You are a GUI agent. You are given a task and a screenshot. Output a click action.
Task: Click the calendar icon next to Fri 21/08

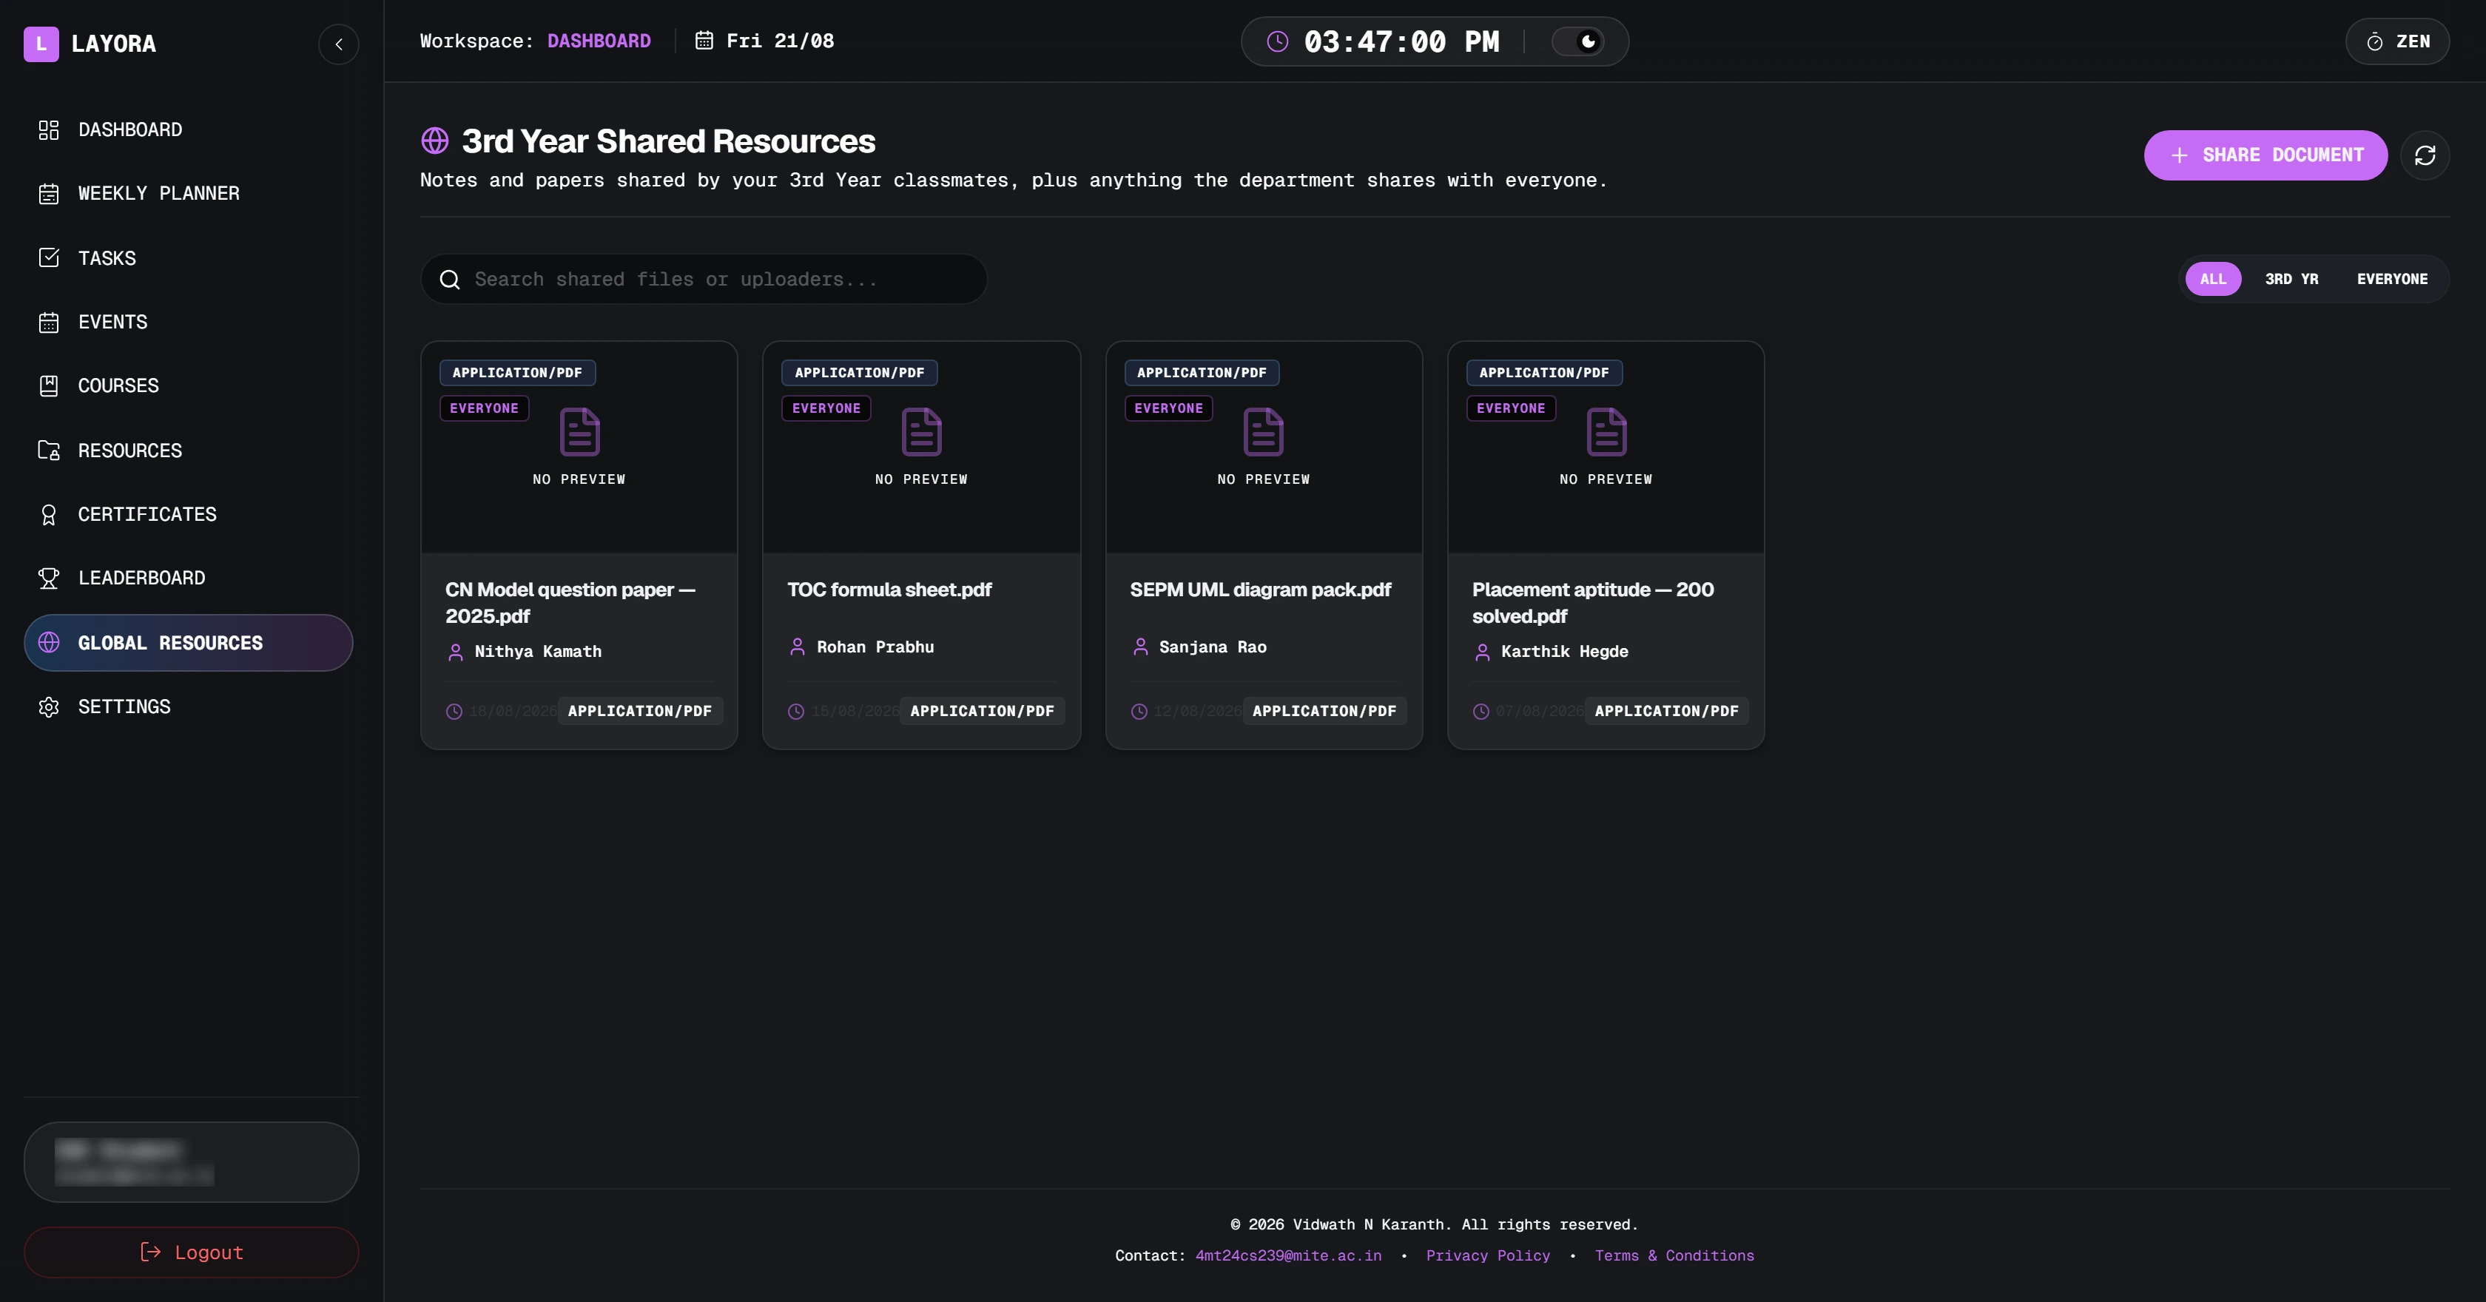[x=704, y=41]
